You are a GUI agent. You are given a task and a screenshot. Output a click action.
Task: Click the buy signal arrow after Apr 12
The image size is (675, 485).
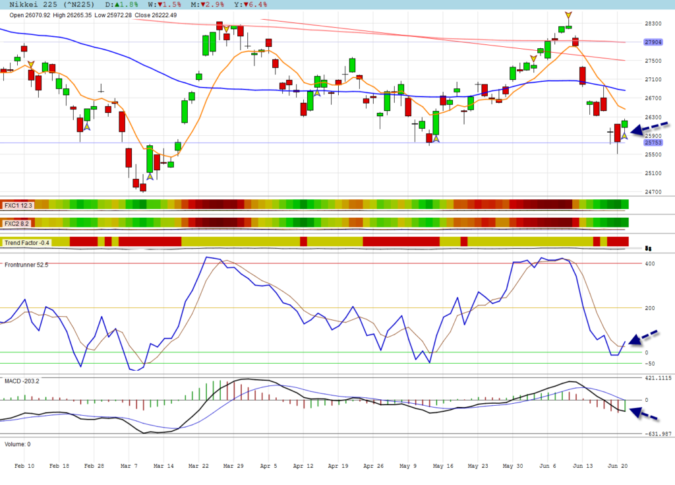317,92
